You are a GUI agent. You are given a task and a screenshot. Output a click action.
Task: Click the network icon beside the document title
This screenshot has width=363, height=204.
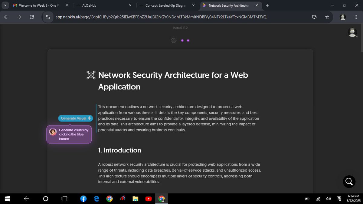coord(91,75)
